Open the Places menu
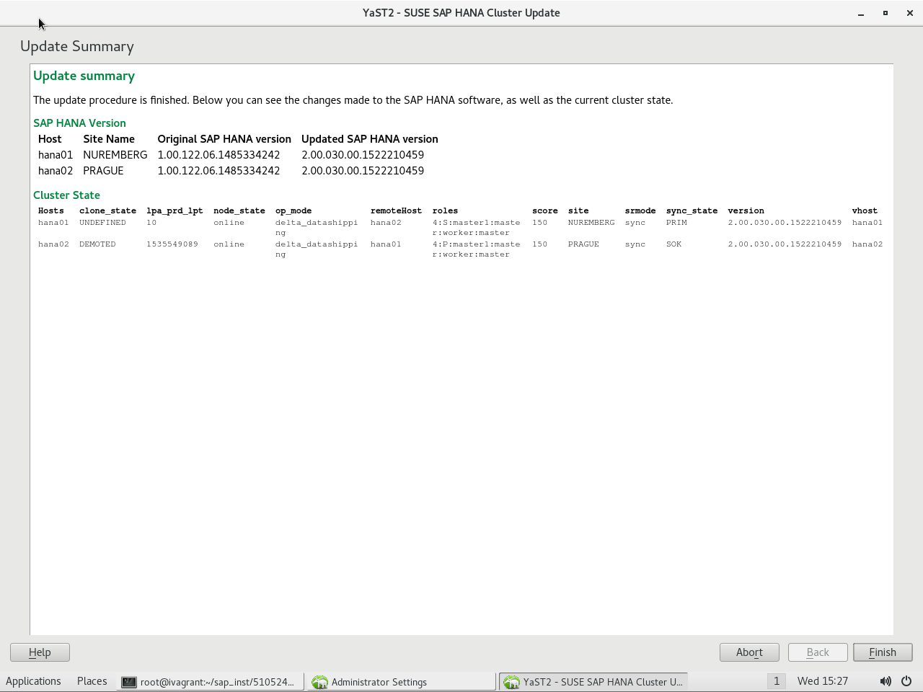The width and height of the screenshot is (923, 692). tap(92, 681)
